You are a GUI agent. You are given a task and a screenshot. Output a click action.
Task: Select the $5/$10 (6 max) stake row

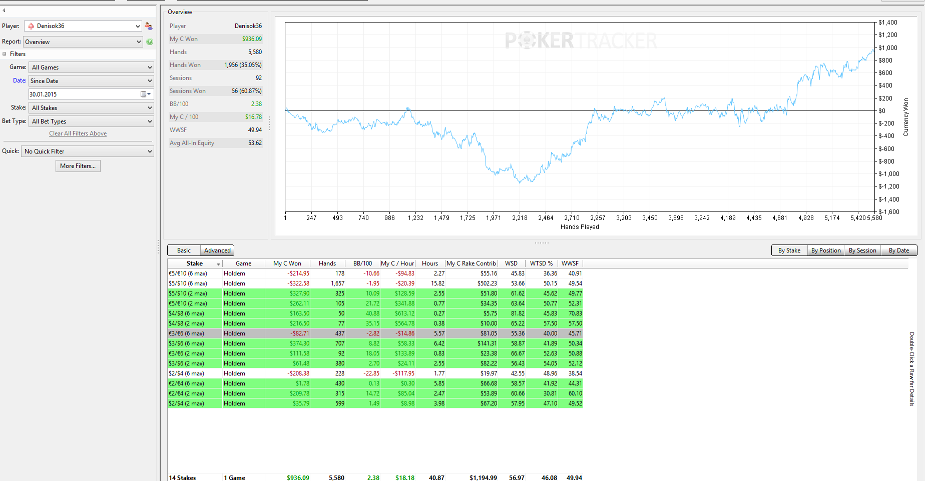click(x=375, y=283)
